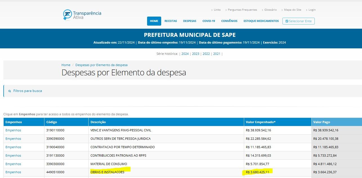Viewport: 362px width, 178px height.
Task: Click empenhado value R$ 14.315.699,03
Action: tap(258, 156)
